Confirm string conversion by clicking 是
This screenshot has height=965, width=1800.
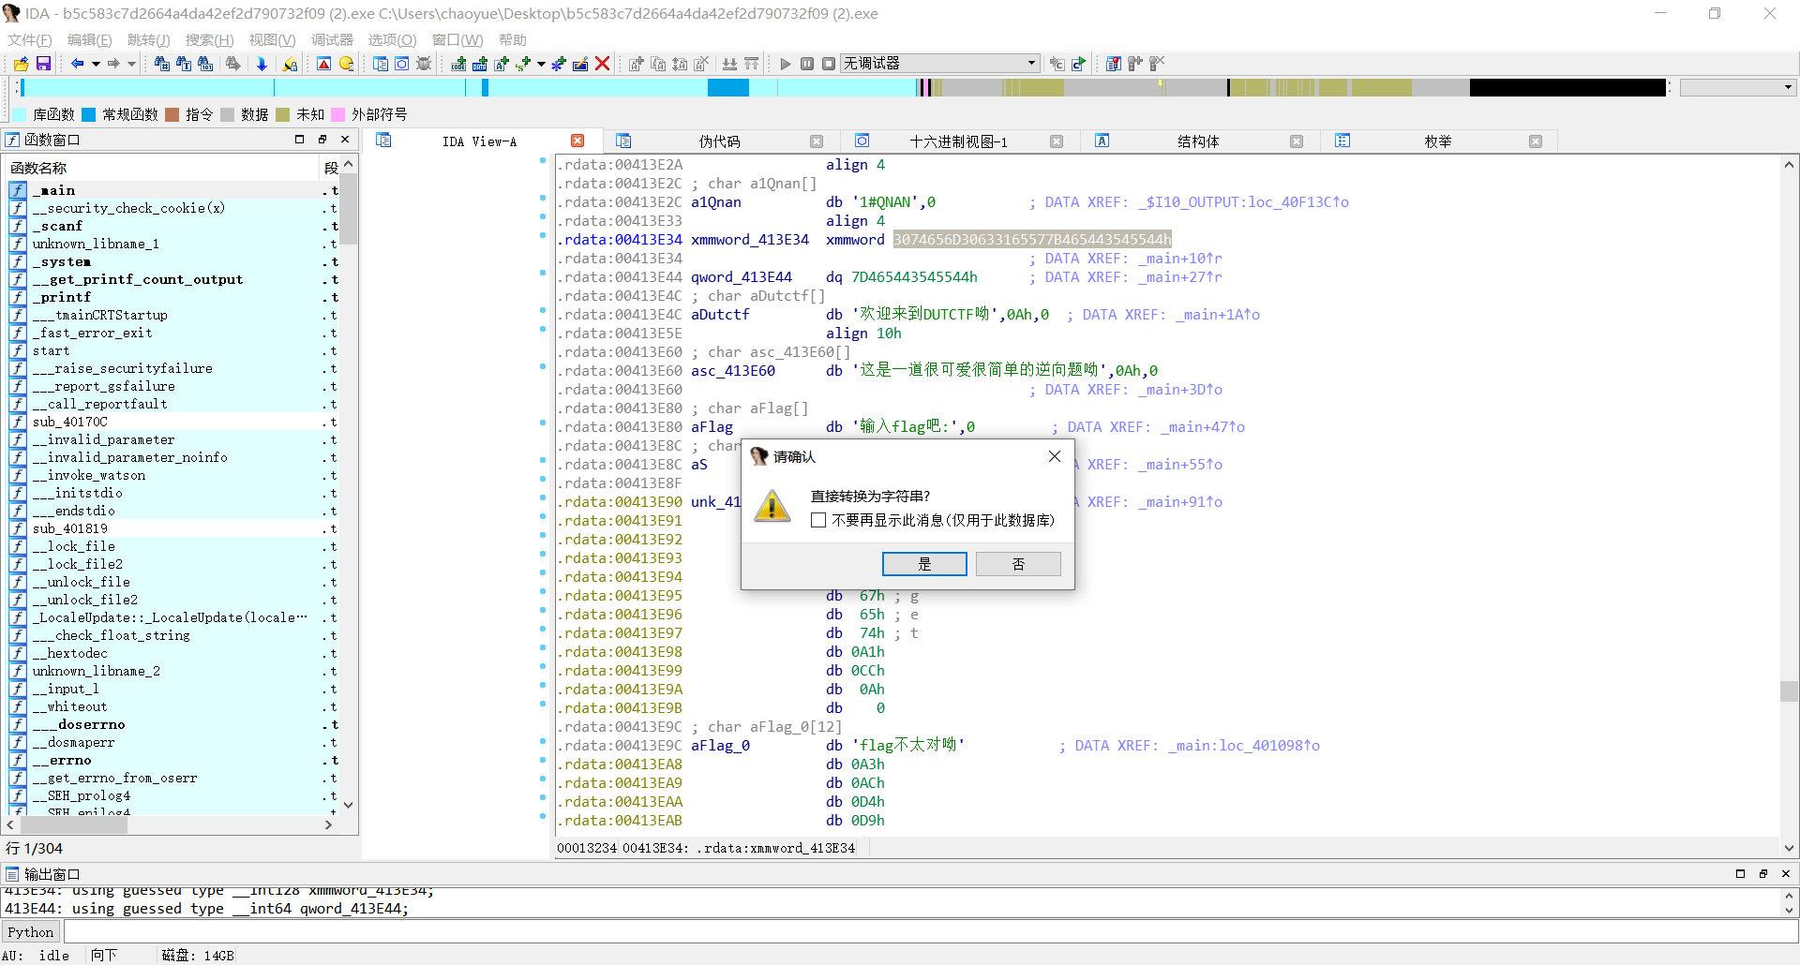click(923, 563)
